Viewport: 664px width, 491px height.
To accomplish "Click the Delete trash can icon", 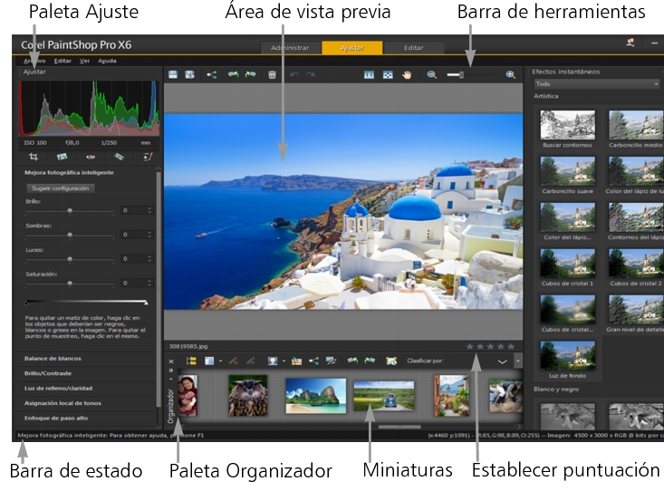I will [272, 75].
